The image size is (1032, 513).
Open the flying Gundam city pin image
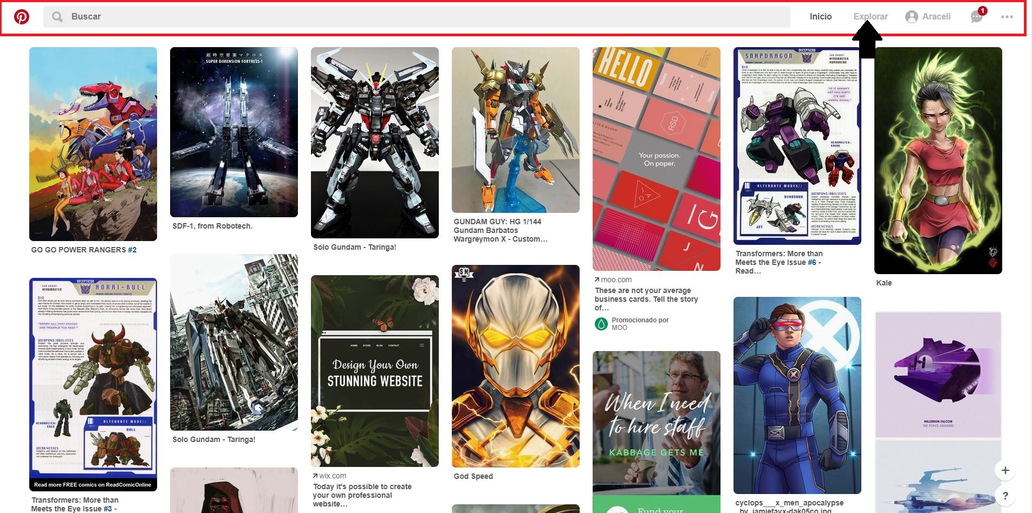pyautogui.click(x=234, y=342)
